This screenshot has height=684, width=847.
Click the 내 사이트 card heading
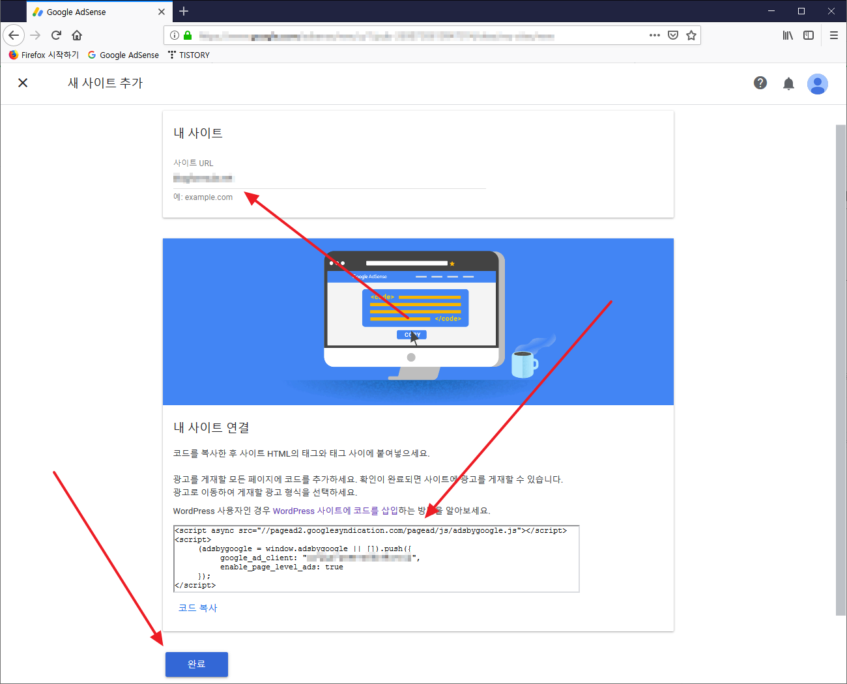click(198, 133)
